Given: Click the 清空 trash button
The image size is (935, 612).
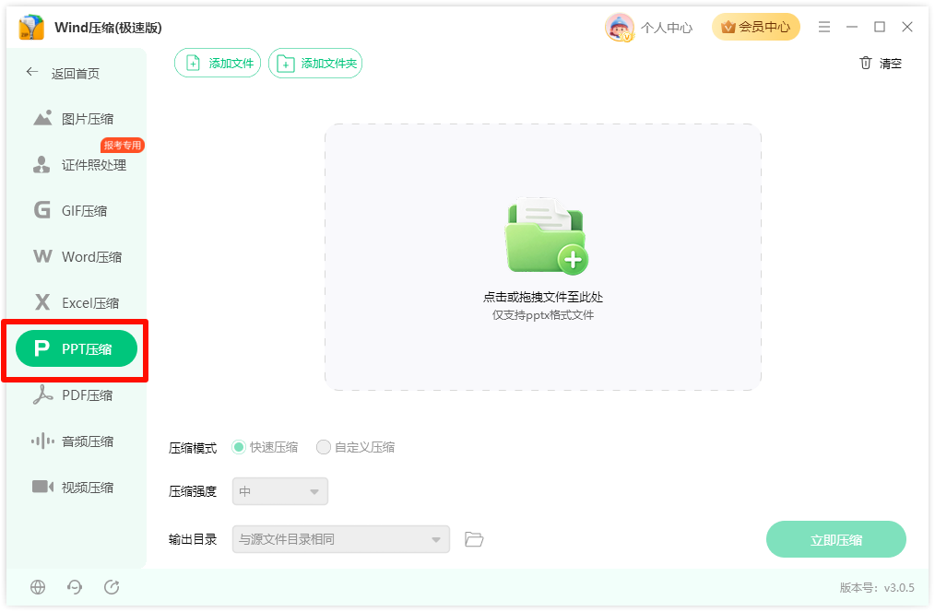Looking at the screenshot, I should point(881,64).
